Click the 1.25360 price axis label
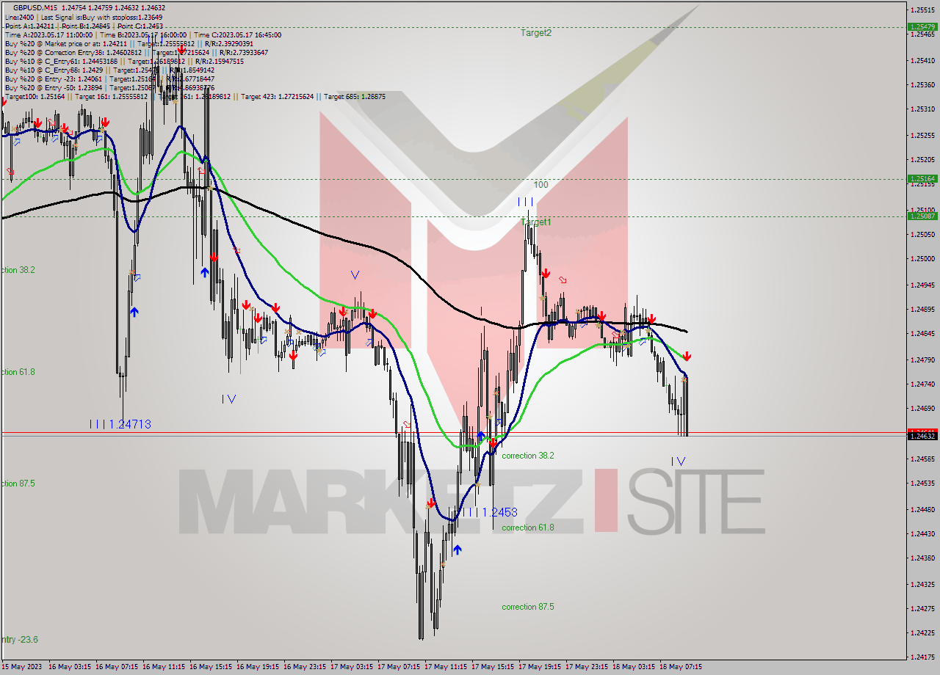This screenshot has width=940, height=675. pos(922,85)
